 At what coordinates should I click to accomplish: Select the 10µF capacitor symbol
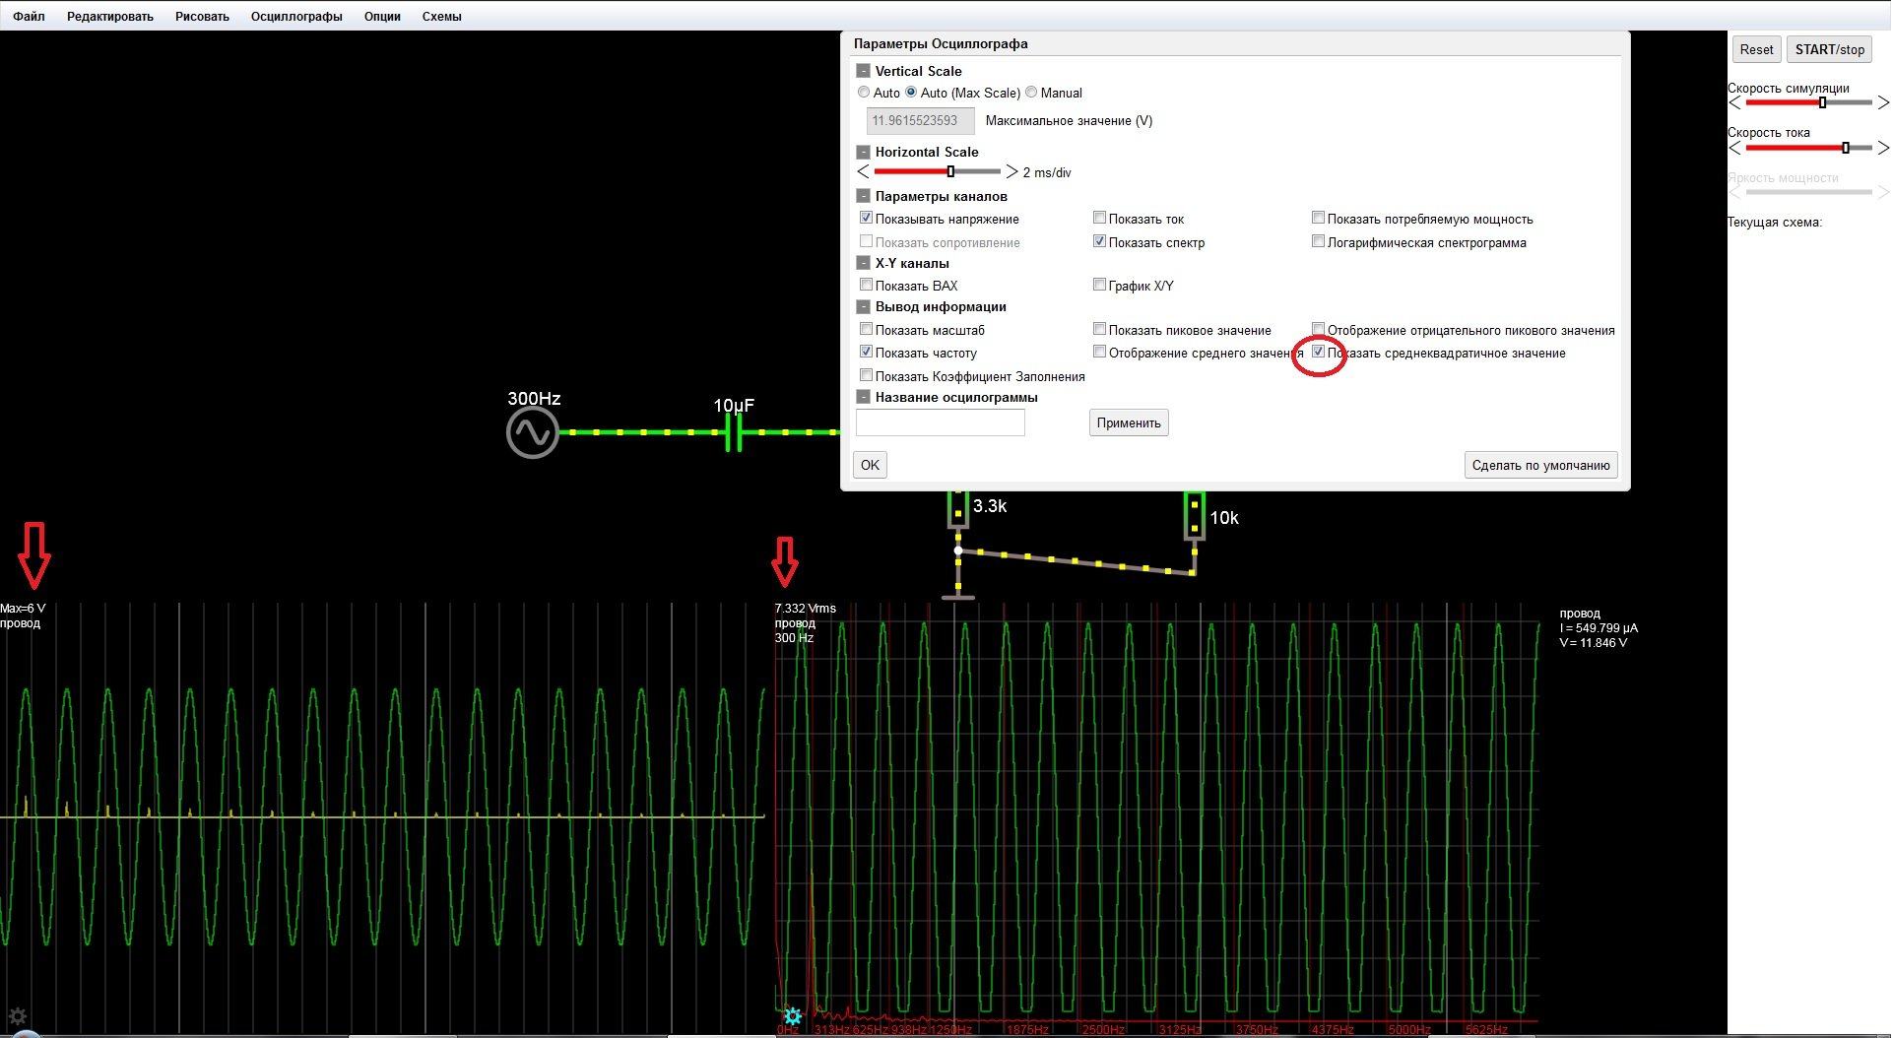[x=733, y=432]
